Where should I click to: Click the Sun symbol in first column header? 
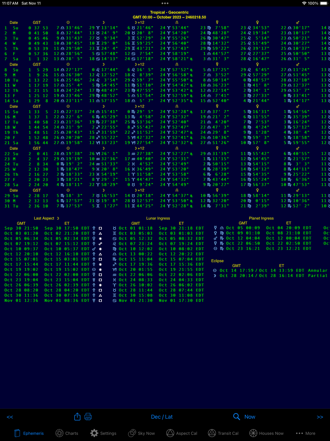(x=68, y=22)
